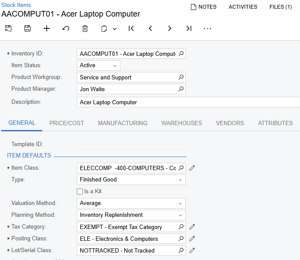Viewport: 300px width, 260px height.
Task: Click the Save disk icon
Action: tap(27, 28)
